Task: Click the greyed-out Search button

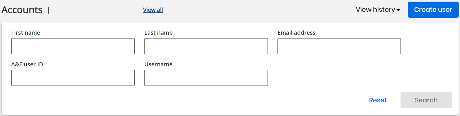Action: [x=426, y=100]
